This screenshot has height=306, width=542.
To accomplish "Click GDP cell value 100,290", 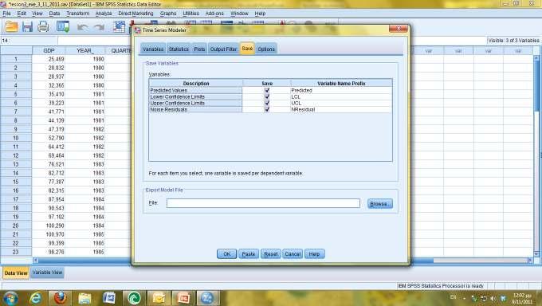I will click(49, 226).
